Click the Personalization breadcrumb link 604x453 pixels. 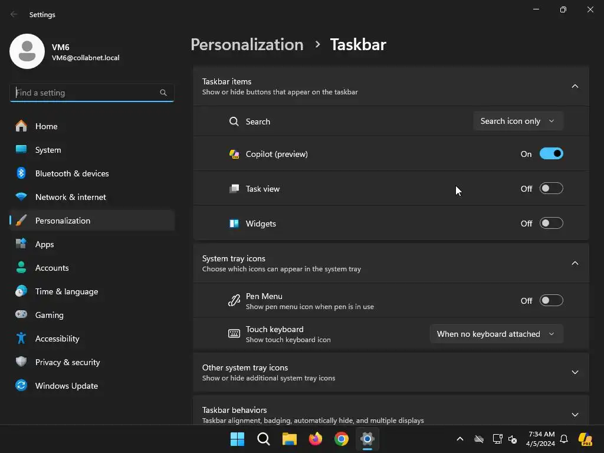(247, 44)
